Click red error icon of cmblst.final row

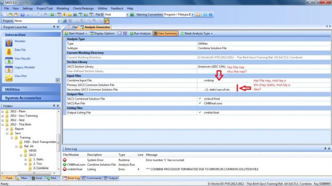tap(65, 169)
